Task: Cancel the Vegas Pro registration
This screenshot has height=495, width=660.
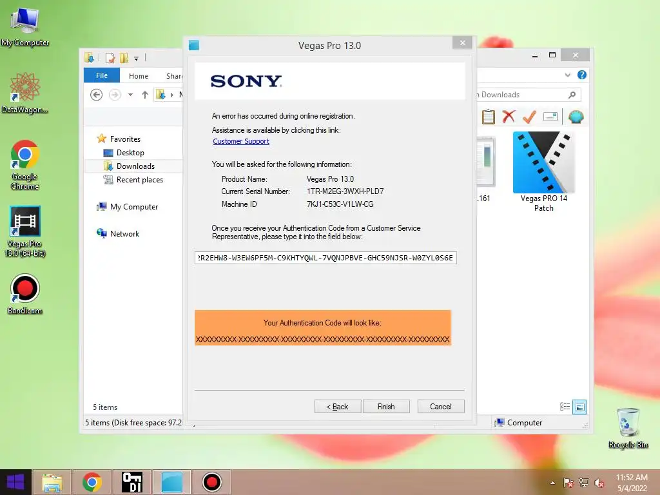Action: (x=441, y=407)
